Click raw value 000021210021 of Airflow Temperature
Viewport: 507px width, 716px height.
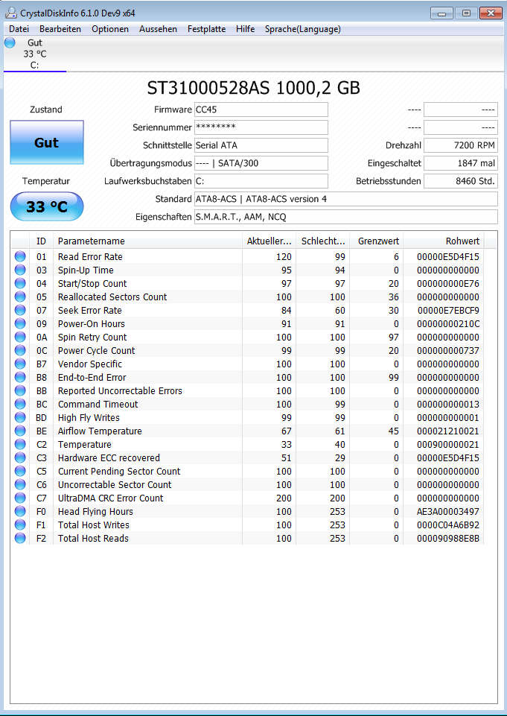coord(448,431)
